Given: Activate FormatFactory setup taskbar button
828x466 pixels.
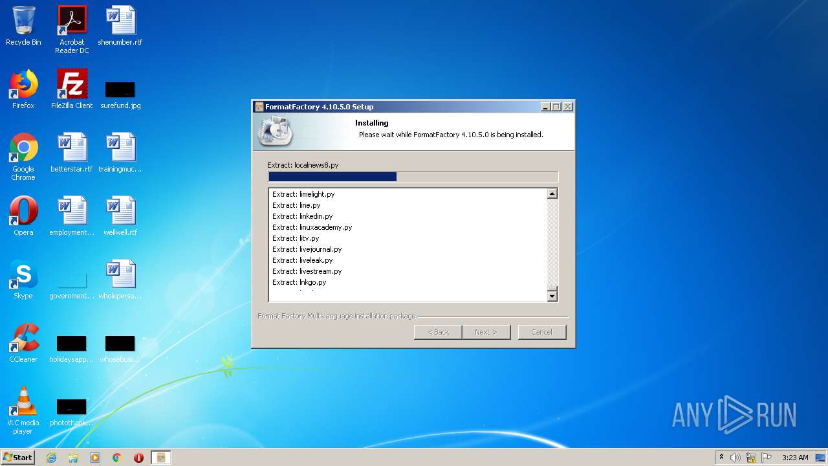Looking at the screenshot, I should (160, 458).
